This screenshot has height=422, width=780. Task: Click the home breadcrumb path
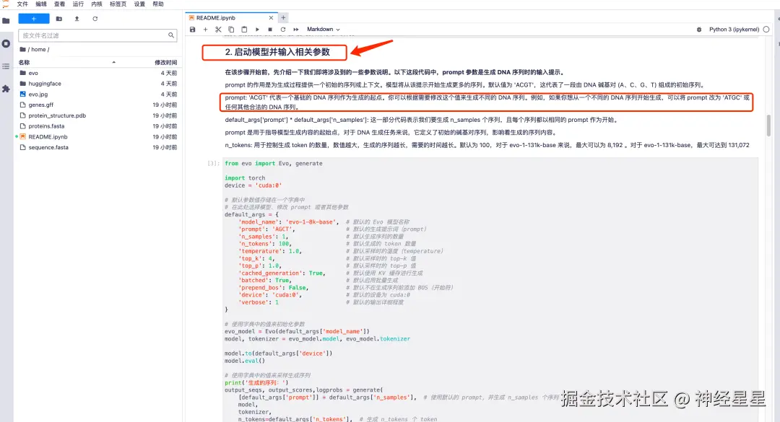click(39, 50)
